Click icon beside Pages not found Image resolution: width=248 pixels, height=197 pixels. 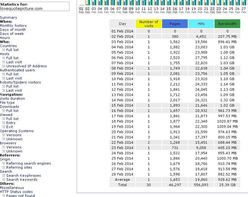pyautogui.click(x=3, y=196)
